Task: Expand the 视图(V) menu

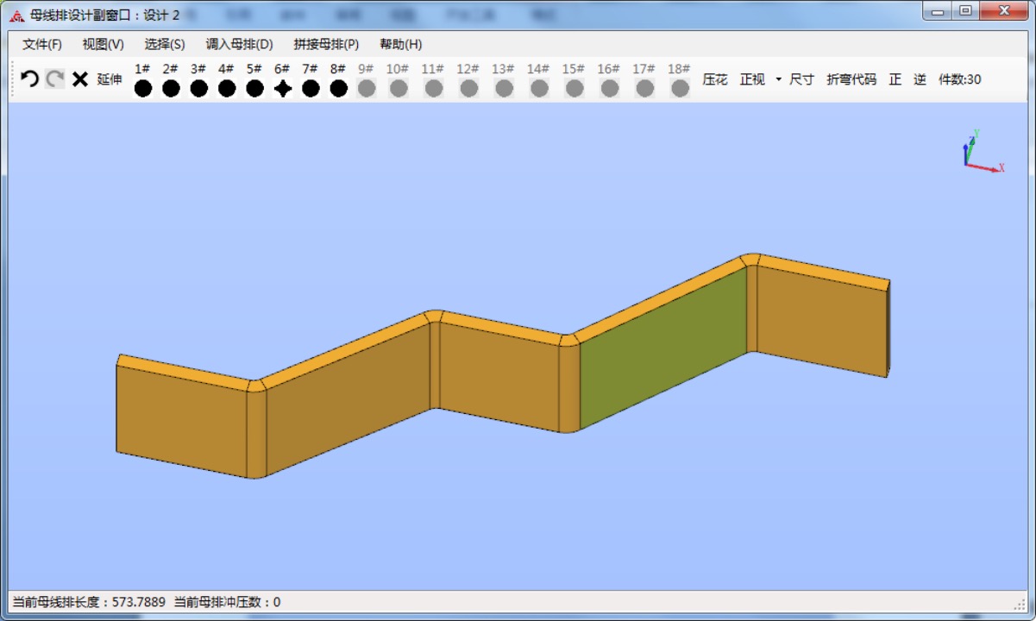Action: click(103, 44)
